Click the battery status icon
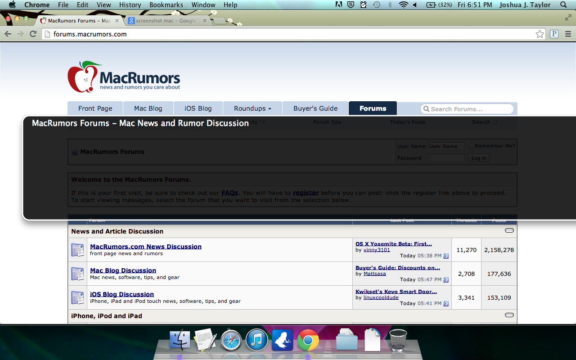This screenshot has height=360, width=576. pyautogui.click(x=431, y=4)
